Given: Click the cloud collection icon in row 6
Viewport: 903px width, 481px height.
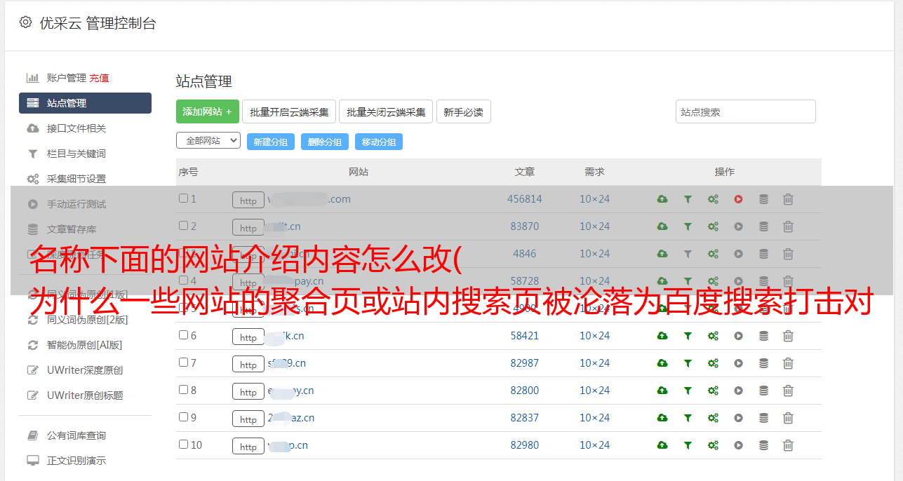Looking at the screenshot, I should tap(662, 336).
